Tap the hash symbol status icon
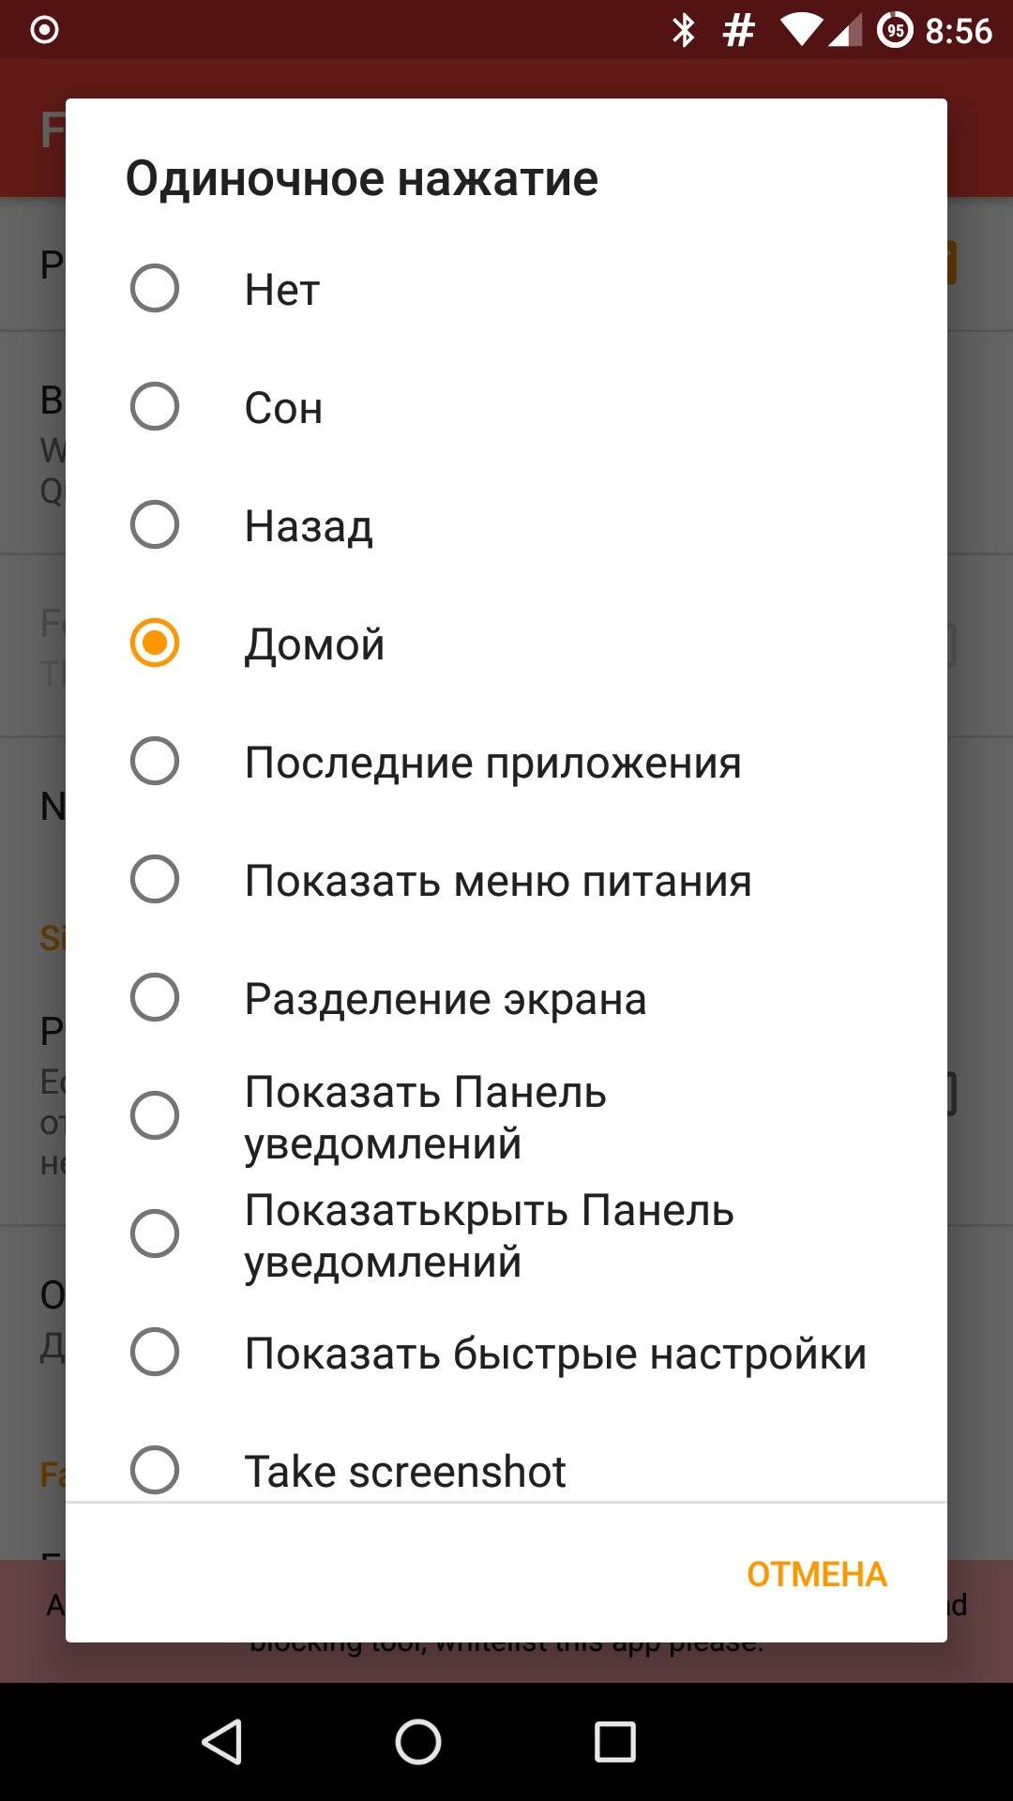The height and width of the screenshot is (1801, 1013). pos(739,31)
